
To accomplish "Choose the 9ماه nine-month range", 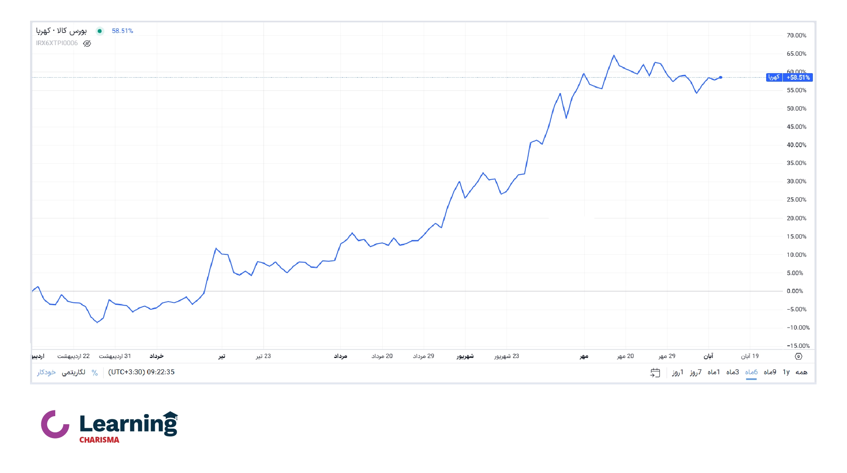I will point(770,373).
